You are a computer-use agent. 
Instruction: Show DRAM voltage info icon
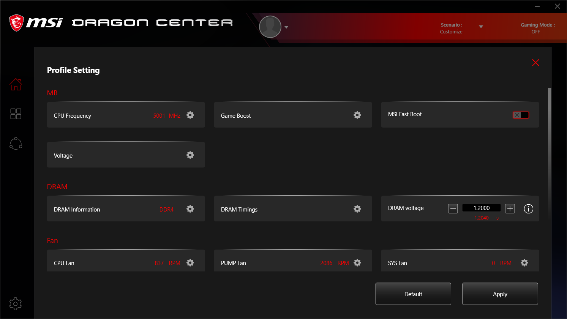[x=529, y=209]
